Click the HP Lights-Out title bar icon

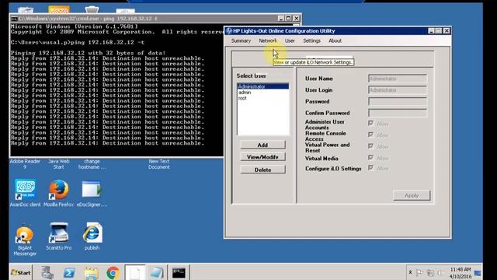pyautogui.click(x=229, y=31)
